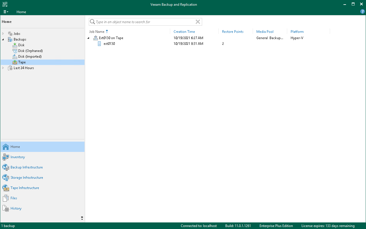Screen dimensions: 366x229
Task: Click the Backups node icon
Action: coord(10,39)
